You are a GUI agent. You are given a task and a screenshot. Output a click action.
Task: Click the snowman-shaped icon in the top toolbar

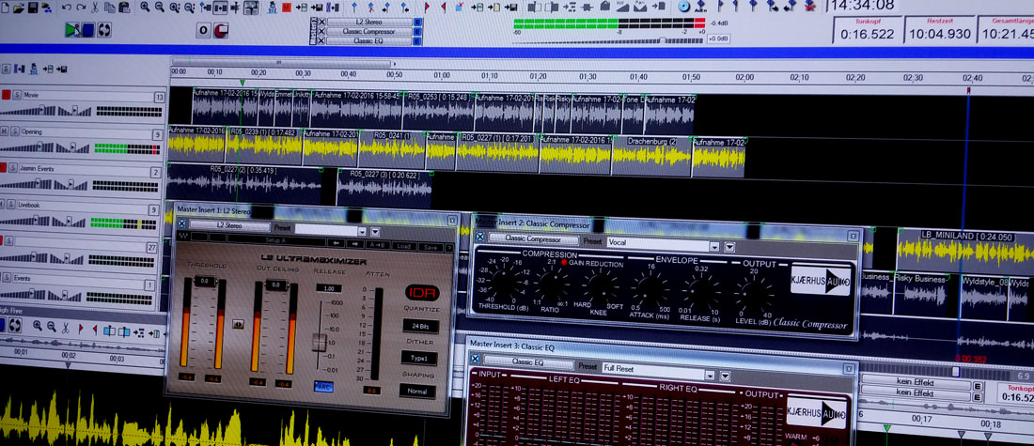(x=273, y=8)
